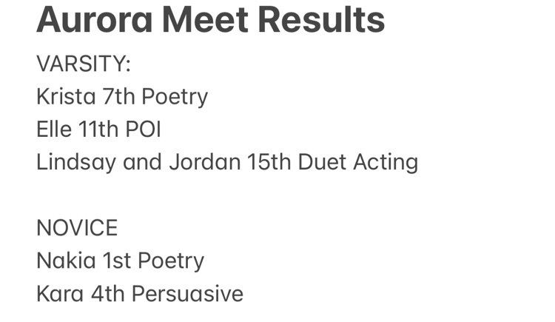Click the name Lindsay
555x322 pixels.
click(x=76, y=163)
